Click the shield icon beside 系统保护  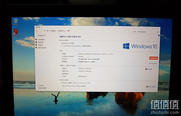click(36, 45)
